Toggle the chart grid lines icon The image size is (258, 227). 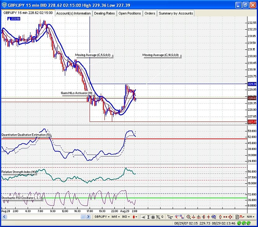[153, 217]
